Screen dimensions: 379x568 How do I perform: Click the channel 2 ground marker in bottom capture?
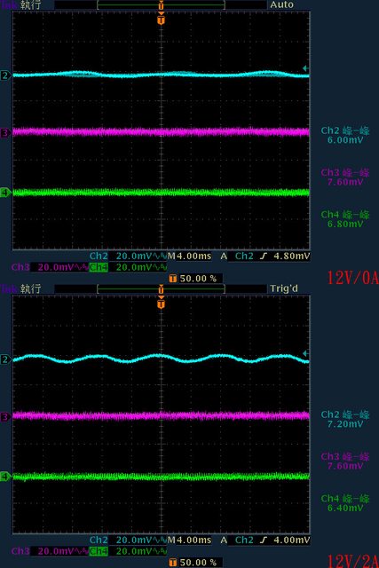click(x=4, y=359)
